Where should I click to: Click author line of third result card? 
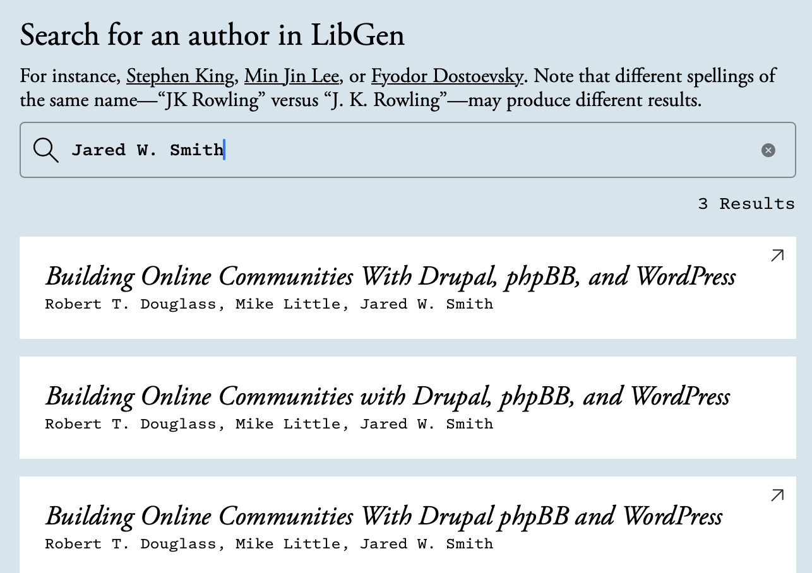tap(269, 544)
